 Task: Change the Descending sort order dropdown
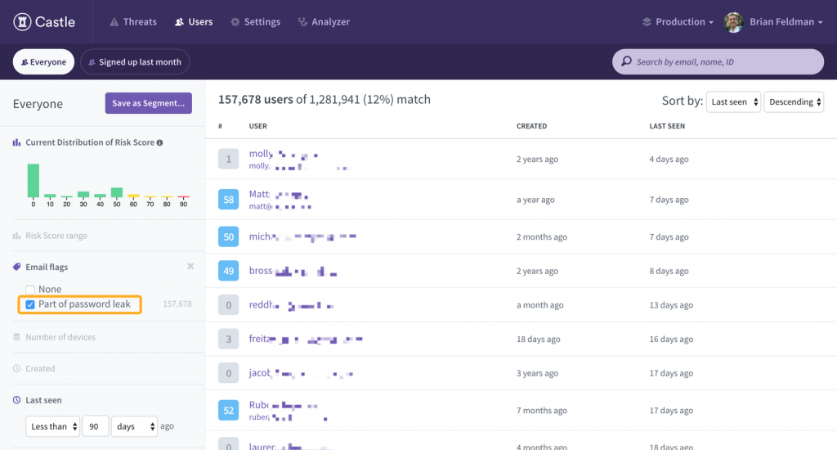(x=794, y=102)
